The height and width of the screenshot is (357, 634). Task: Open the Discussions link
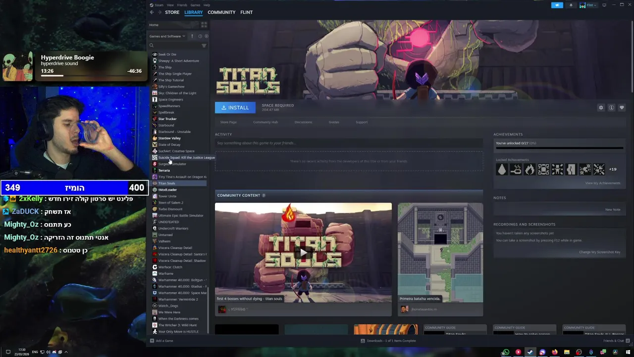(303, 122)
